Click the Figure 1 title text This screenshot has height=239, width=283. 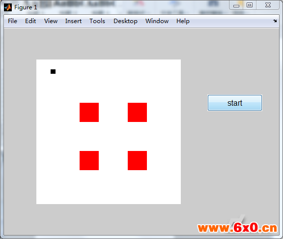26,7
